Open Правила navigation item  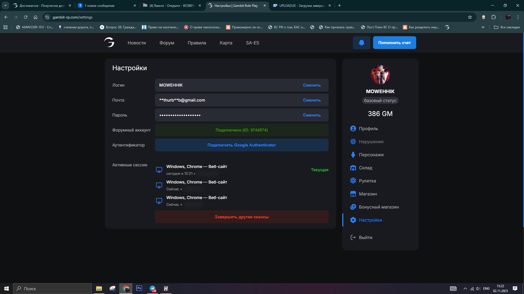(x=197, y=43)
